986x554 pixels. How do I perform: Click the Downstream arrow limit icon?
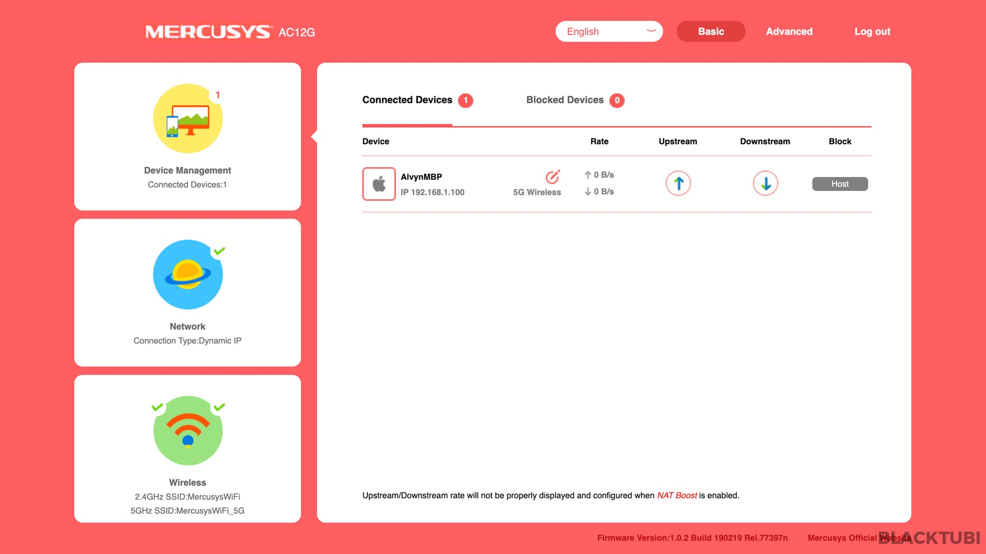tap(765, 183)
